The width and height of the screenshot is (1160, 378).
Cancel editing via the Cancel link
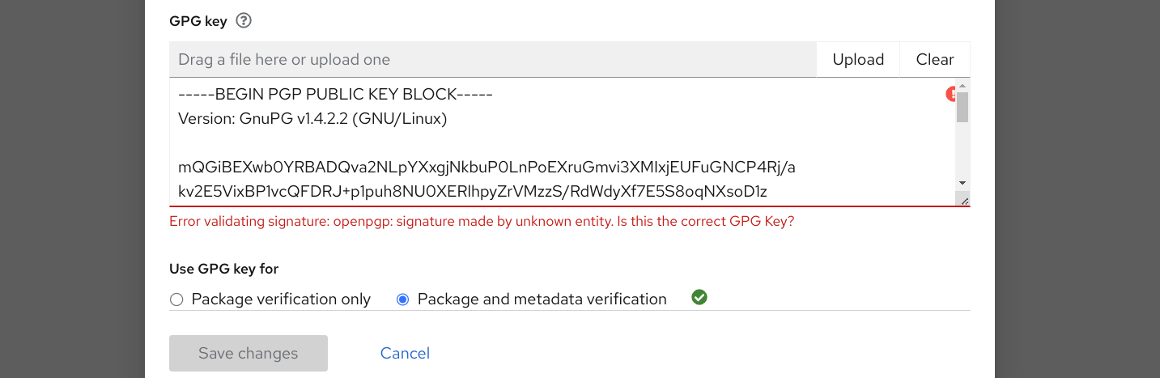405,353
